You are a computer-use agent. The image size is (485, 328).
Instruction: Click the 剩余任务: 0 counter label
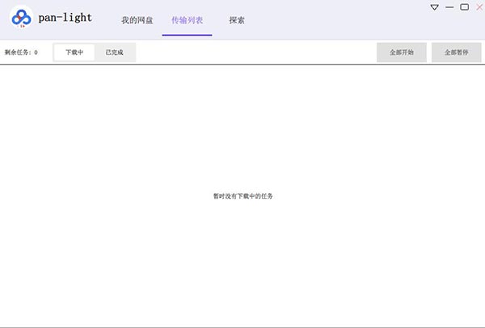coord(21,53)
